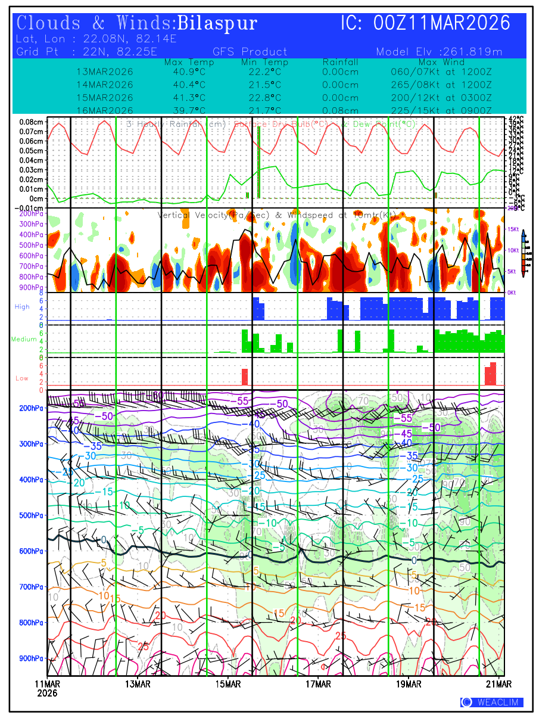
Task: Click the 11MAR 2026 start date label
Action: pos(47,688)
